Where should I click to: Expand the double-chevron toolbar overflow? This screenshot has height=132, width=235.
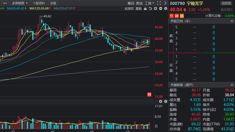click(x=165, y=3)
